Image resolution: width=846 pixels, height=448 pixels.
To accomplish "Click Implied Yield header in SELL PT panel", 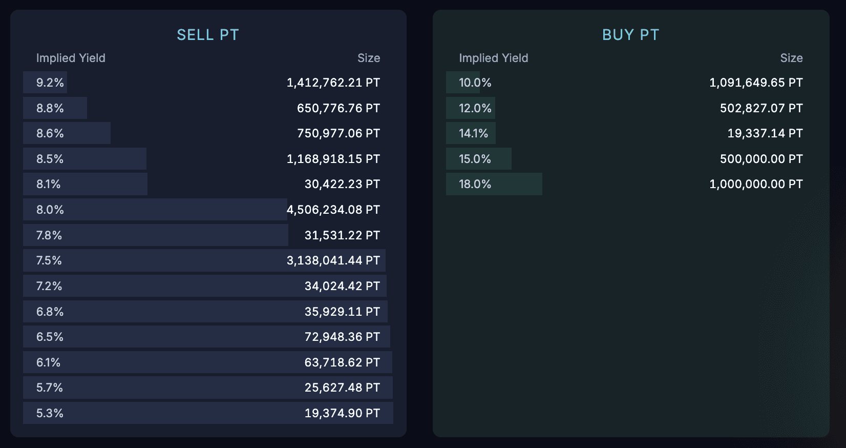I will pyautogui.click(x=71, y=58).
